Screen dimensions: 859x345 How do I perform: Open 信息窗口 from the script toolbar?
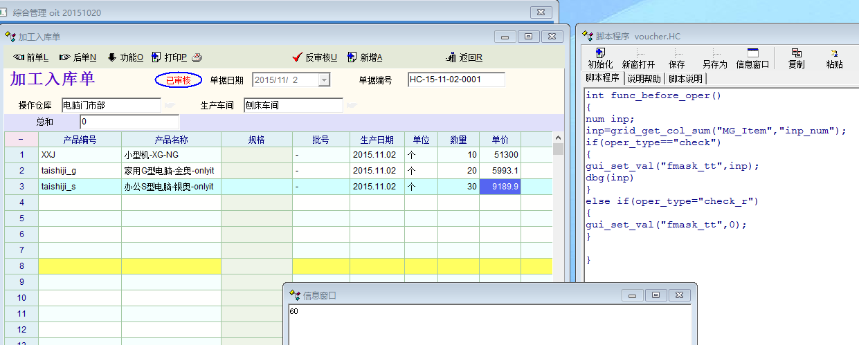(752, 58)
